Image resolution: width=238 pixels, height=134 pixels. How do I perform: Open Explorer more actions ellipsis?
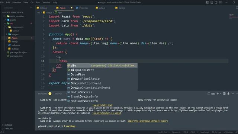click(x=31, y=8)
